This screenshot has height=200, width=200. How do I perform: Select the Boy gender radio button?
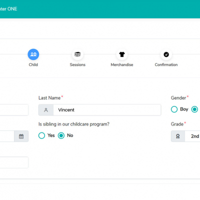click(x=174, y=109)
